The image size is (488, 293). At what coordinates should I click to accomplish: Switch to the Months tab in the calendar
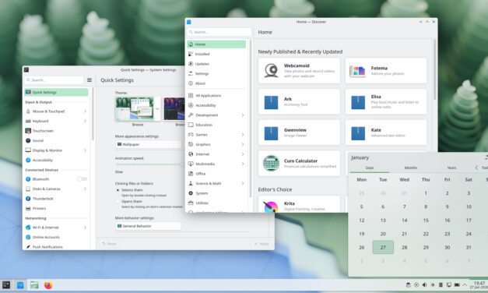tap(410, 168)
